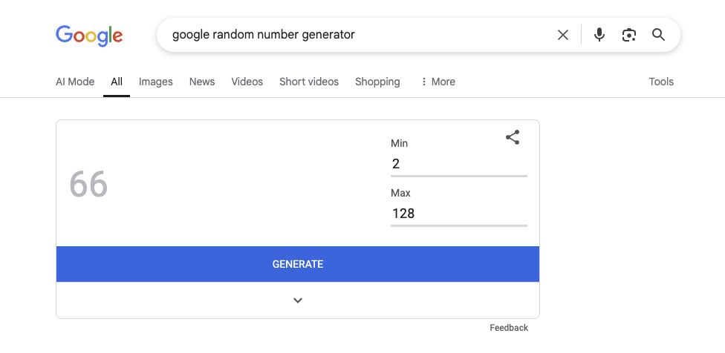Switch to the Images tab
This screenshot has width=725, height=353.
156,82
